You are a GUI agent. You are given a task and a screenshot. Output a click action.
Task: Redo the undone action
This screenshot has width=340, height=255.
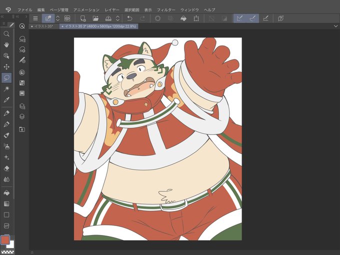(142, 18)
